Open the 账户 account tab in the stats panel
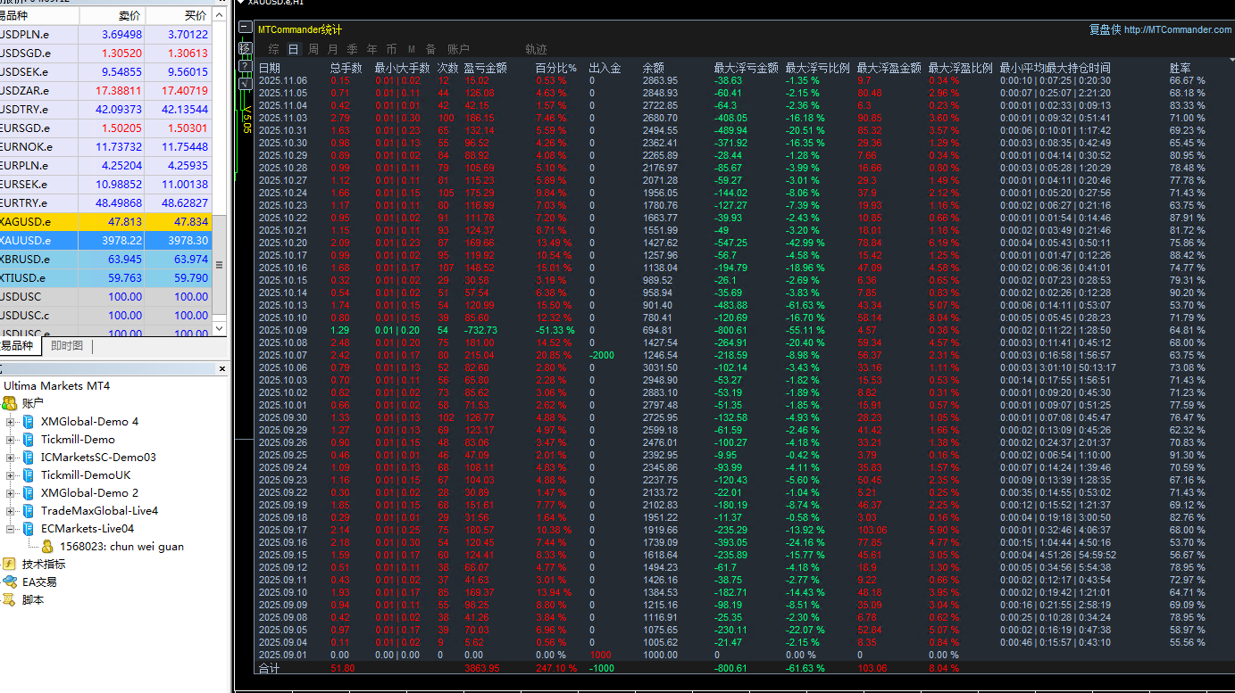The image size is (1235, 693). tap(458, 49)
